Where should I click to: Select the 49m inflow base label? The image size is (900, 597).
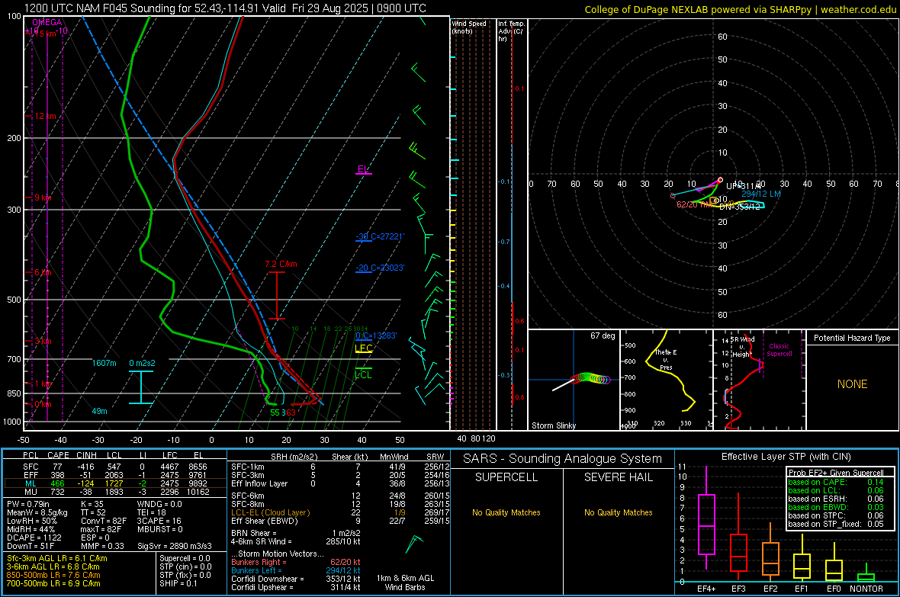tap(99, 411)
